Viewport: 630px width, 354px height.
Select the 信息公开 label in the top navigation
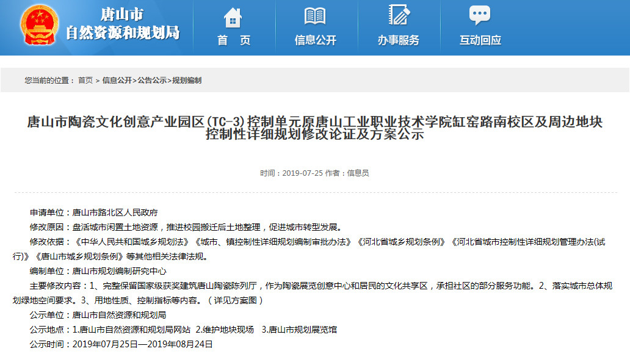pos(315,40)
